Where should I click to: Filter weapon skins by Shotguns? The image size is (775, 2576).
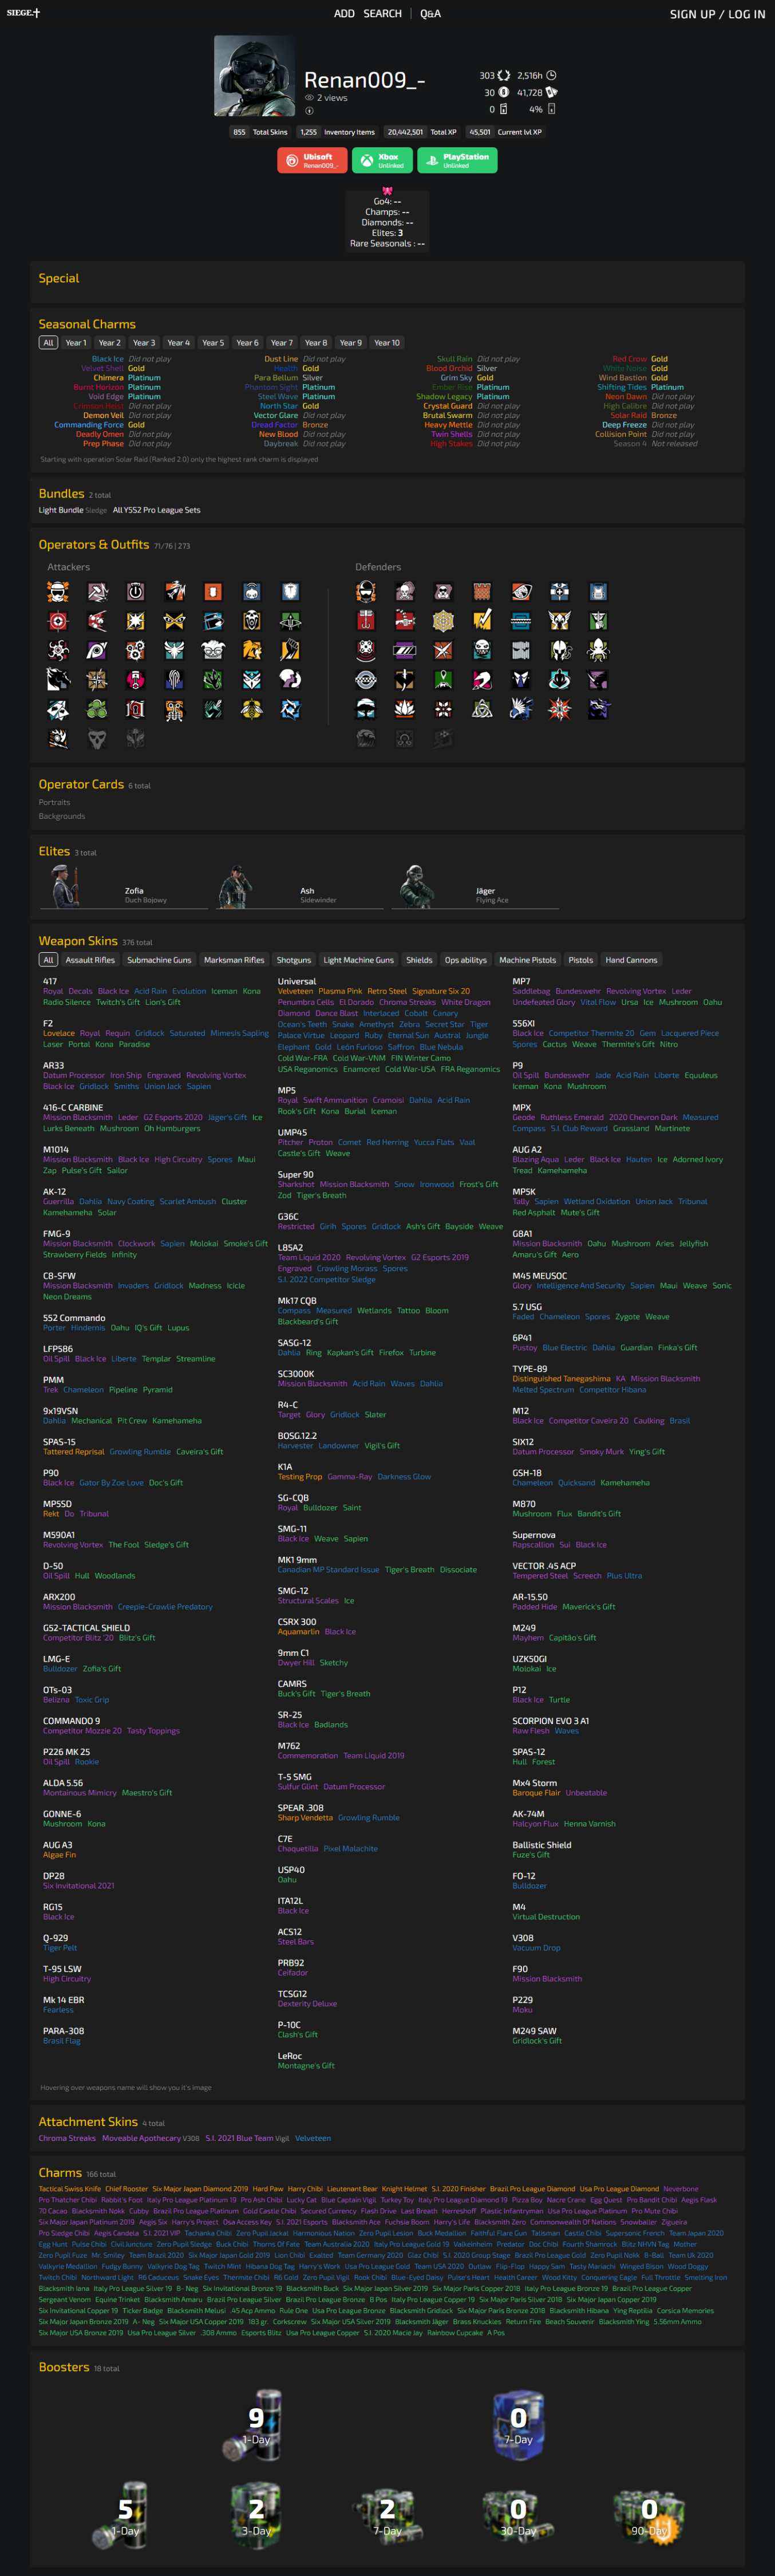[294, 960]
